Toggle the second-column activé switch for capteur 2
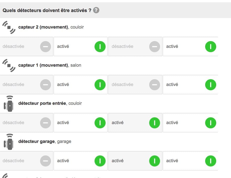Image resolution: width=231 pixels, height=178 pixels. (x=81, y=46)
